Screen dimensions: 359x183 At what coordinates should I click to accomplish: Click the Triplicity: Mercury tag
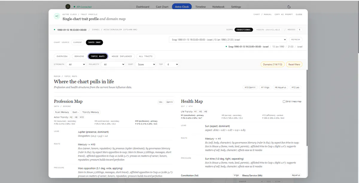91,112
